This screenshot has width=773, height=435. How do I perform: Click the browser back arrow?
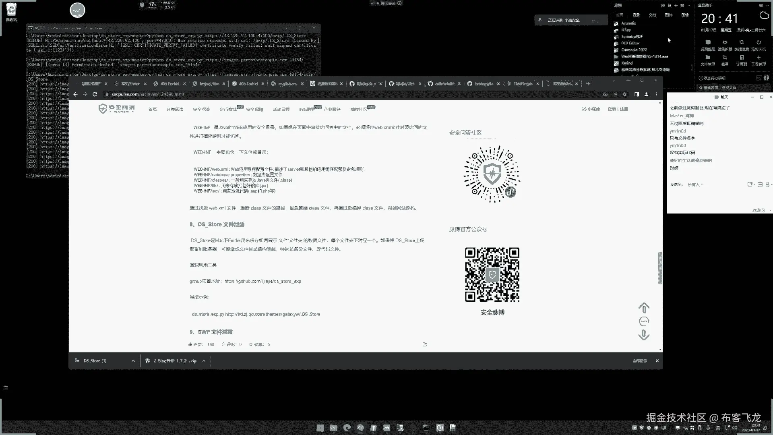point(75,94)
